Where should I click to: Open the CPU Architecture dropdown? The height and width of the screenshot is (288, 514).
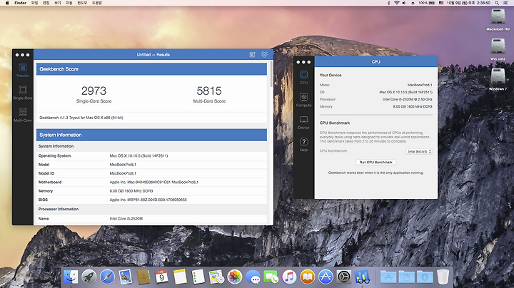[x=419, y=151]
